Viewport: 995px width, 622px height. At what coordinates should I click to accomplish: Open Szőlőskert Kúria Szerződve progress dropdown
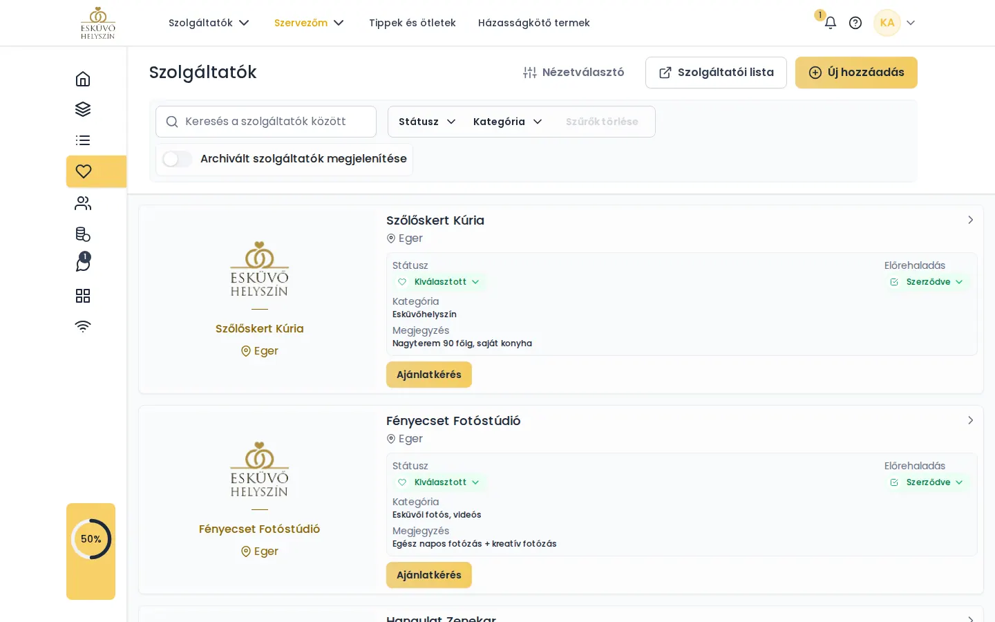[928, 282]
